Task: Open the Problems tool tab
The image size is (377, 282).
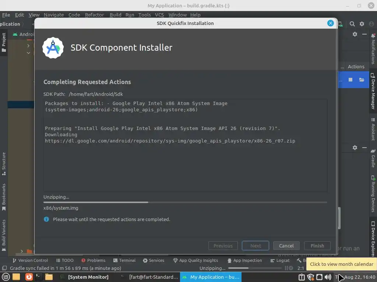Action: coord(93,260)
